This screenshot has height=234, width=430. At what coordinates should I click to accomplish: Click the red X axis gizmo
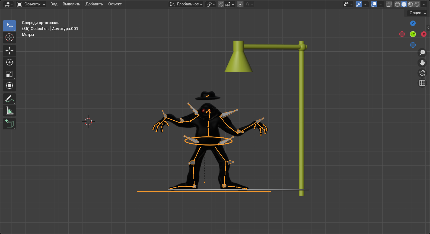(x=423, y=34)
